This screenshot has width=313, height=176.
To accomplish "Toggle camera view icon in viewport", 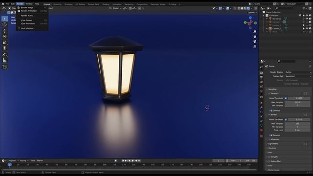I will pyautogui.click(x=255, y=42).
